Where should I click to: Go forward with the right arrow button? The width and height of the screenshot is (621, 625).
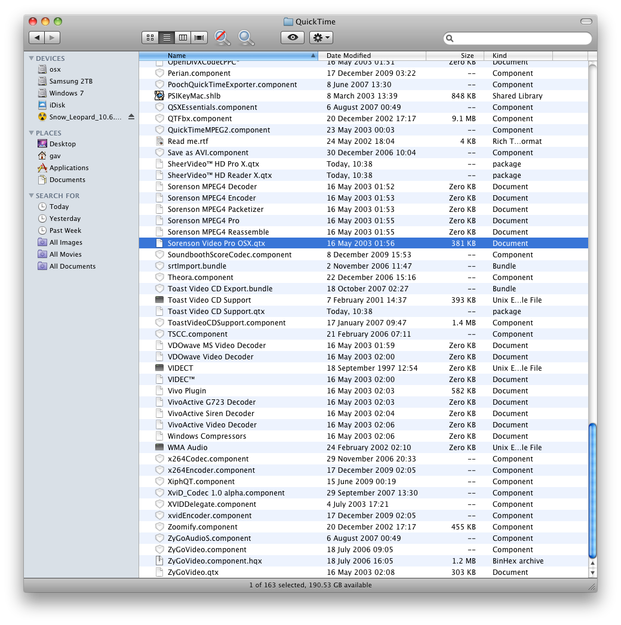click(52, 38)
